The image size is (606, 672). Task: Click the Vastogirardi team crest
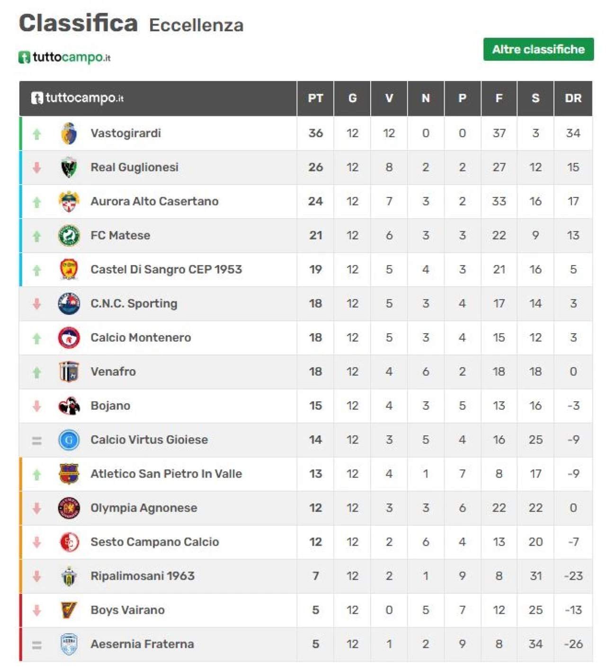point(69,133)
